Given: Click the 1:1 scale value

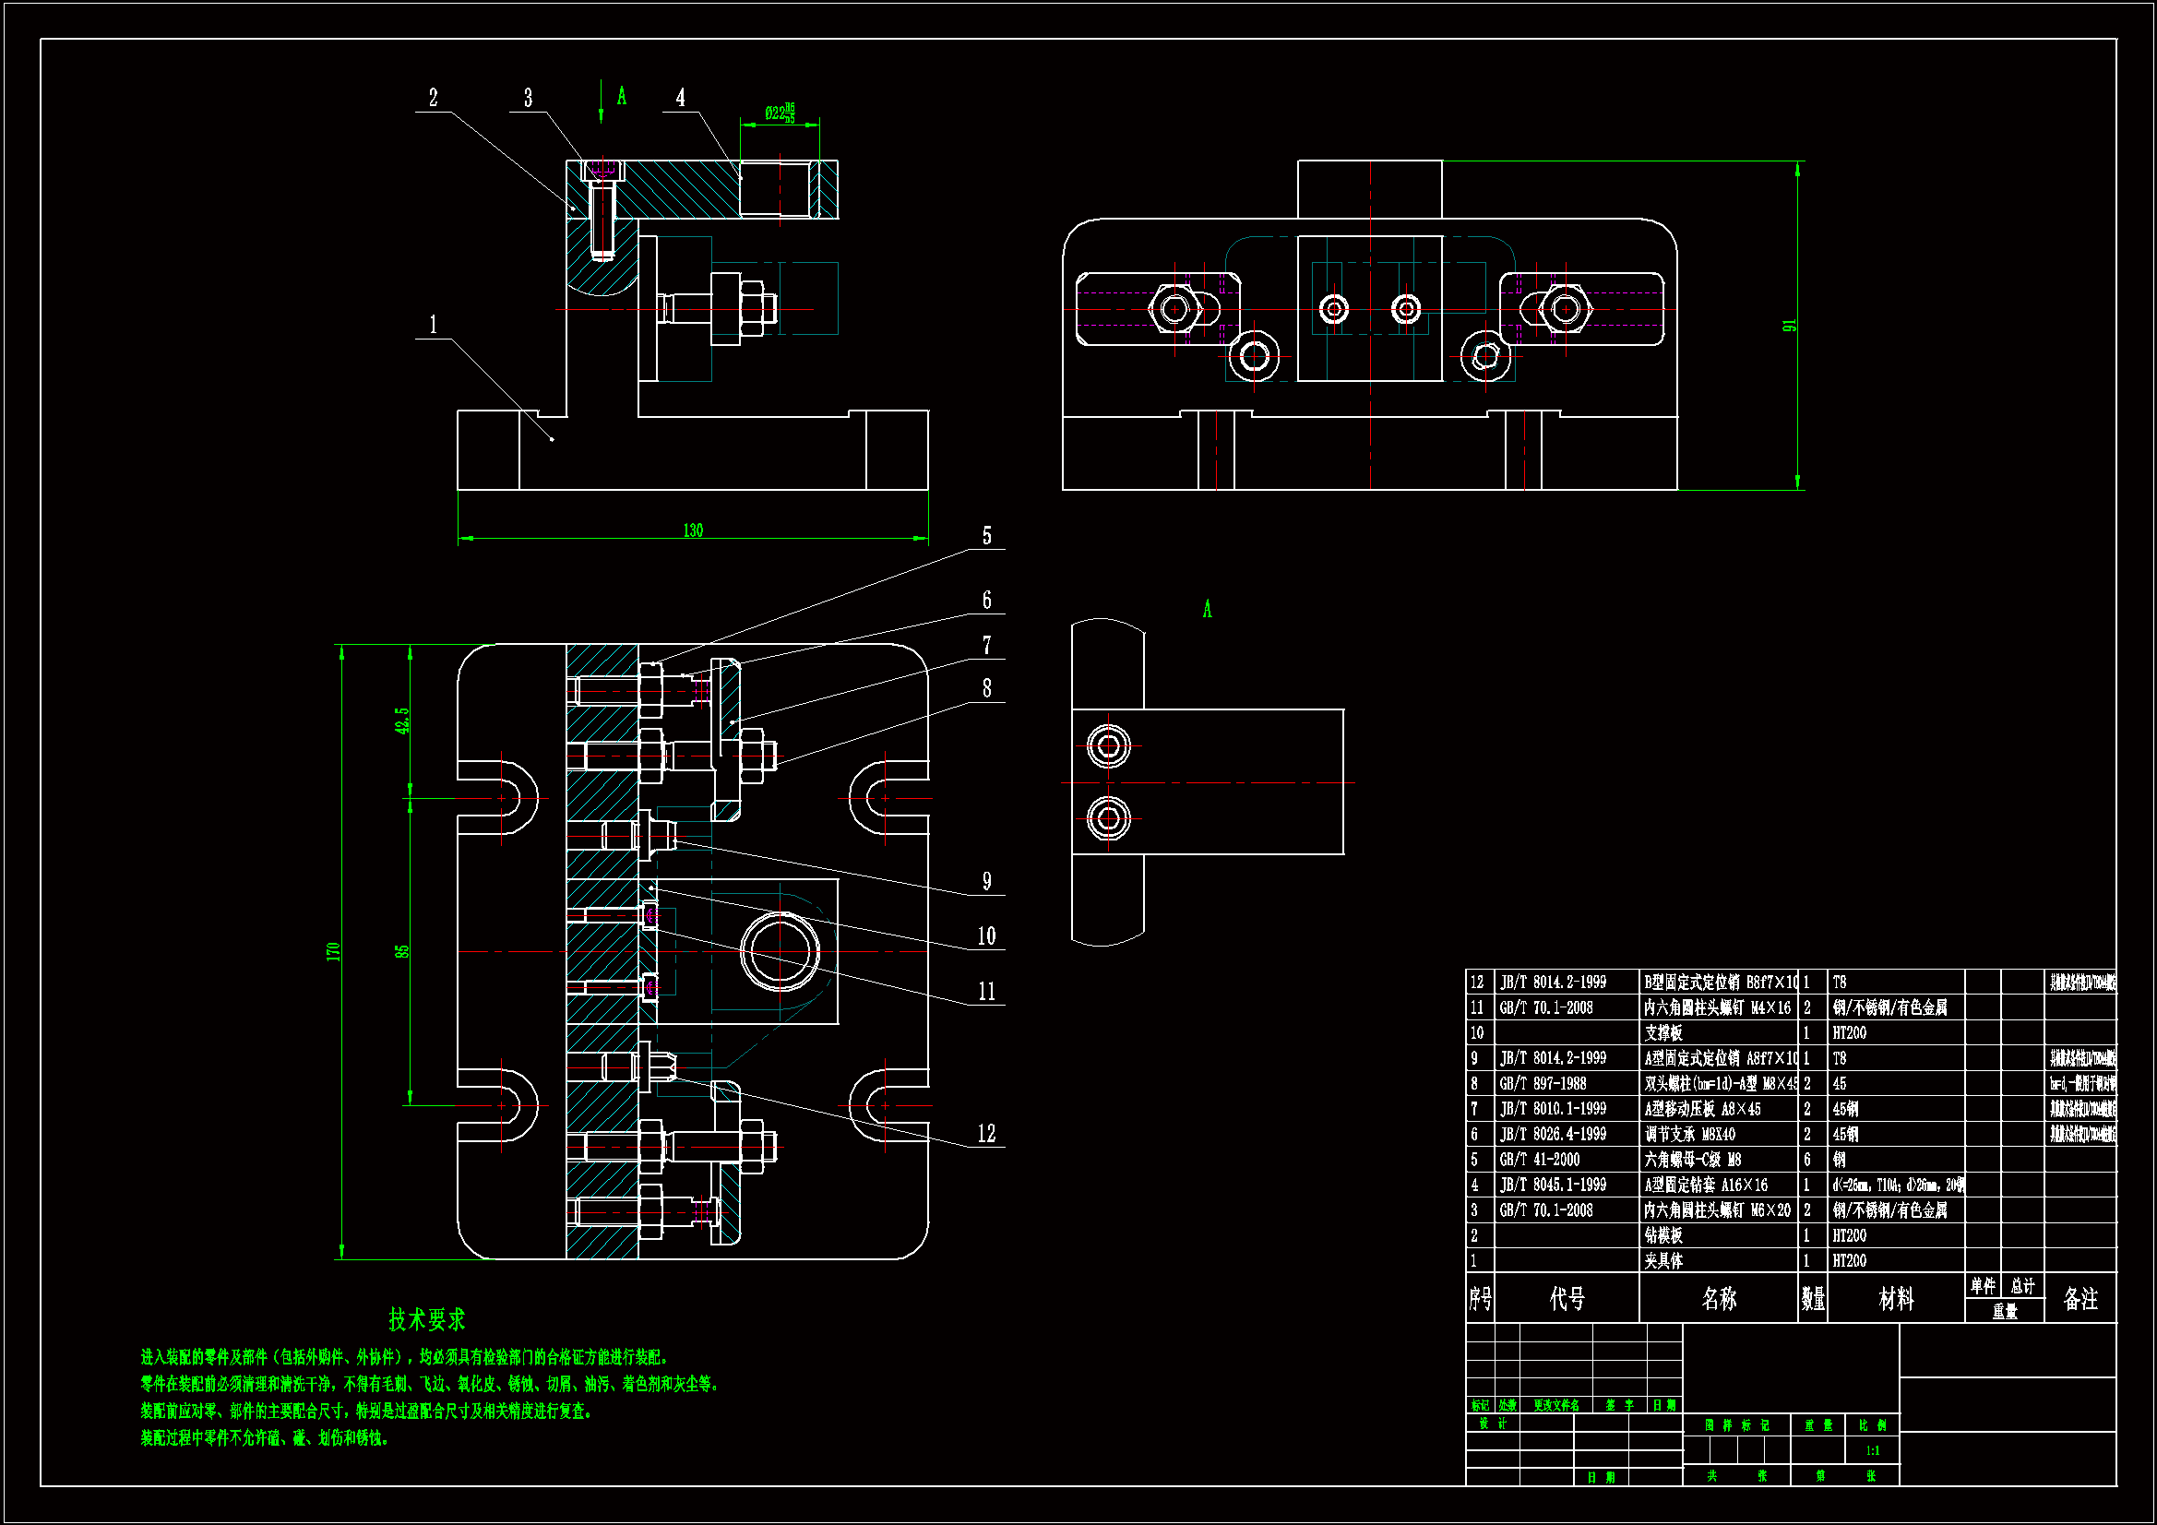Looking at the screenshot, I should pos(1872,1451).
